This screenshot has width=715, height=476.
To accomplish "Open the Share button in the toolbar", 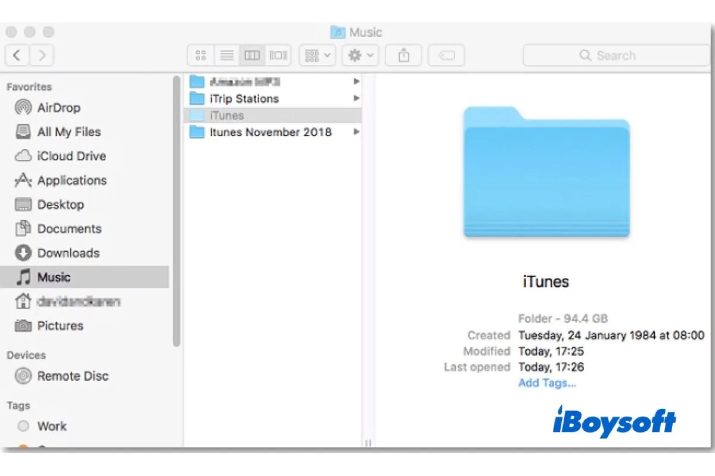I will [403, 55].
